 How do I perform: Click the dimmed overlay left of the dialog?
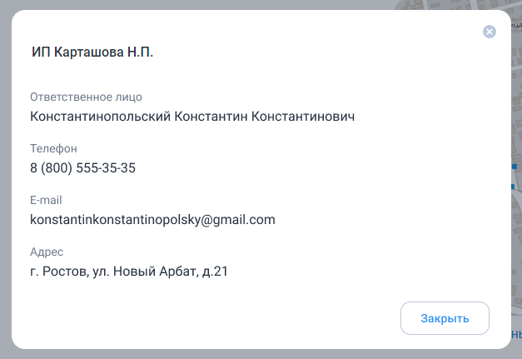(x=5, y=180)
